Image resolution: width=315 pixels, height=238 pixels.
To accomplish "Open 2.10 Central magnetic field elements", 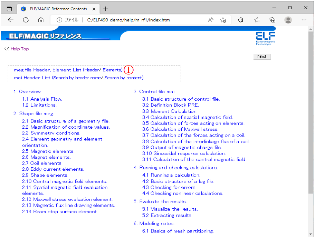I will (x=65, y=181).
